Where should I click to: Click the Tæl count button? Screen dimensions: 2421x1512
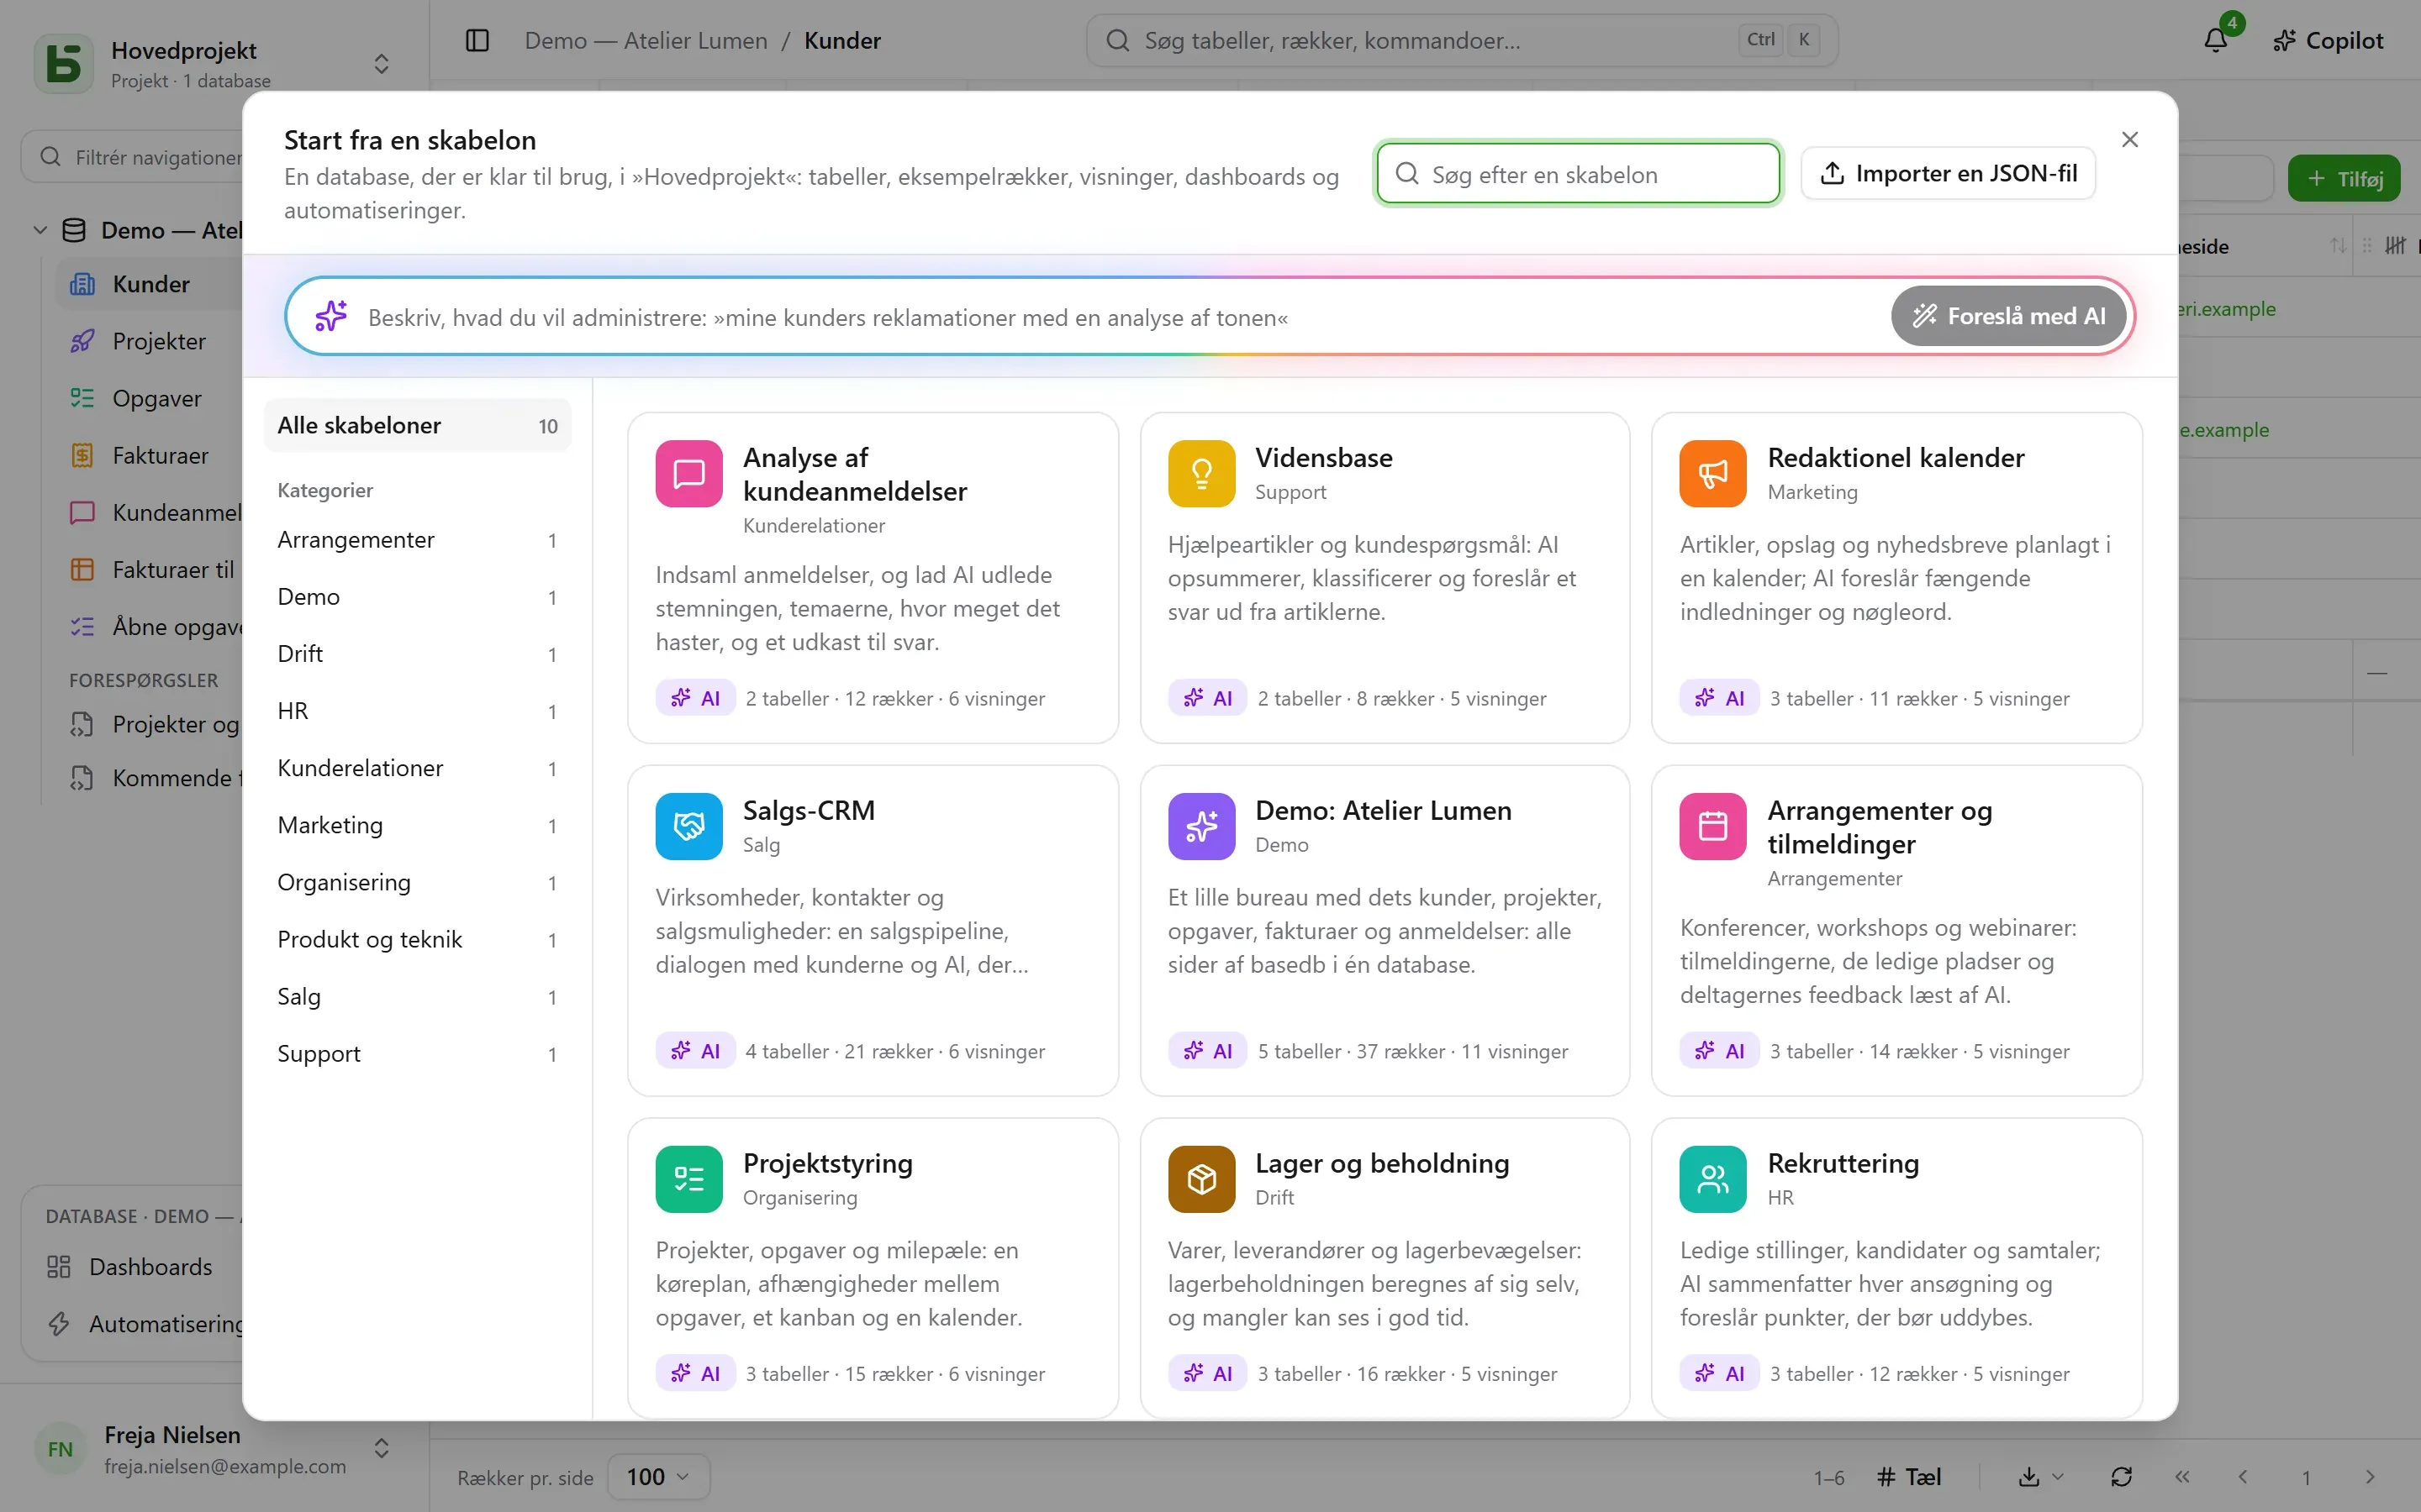tap(1909, 1477)
